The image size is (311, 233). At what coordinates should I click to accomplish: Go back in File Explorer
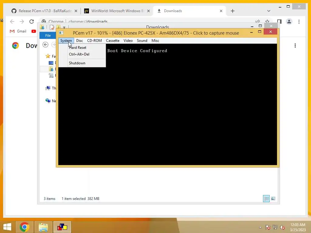(x=46, y=45)
